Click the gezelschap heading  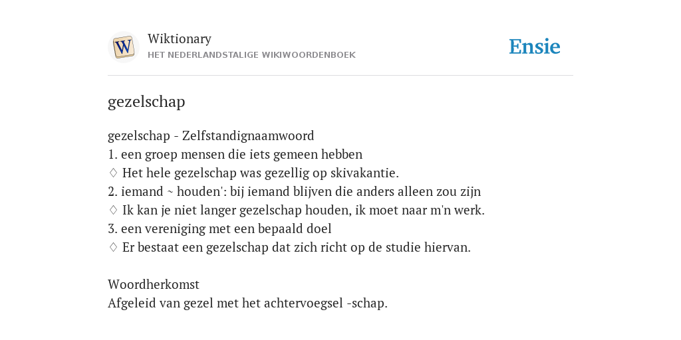pos(146,102)
